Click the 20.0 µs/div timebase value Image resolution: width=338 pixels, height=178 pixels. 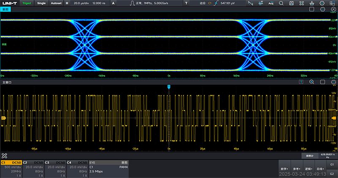pyautogui.click(x=81, y=3)
